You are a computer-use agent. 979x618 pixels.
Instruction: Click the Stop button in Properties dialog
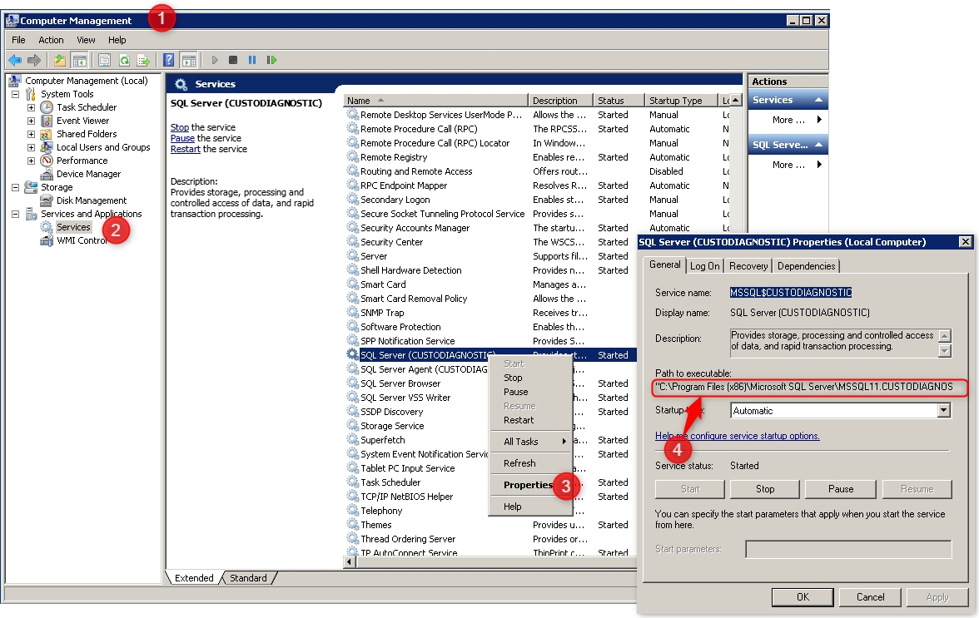point(765,489)
